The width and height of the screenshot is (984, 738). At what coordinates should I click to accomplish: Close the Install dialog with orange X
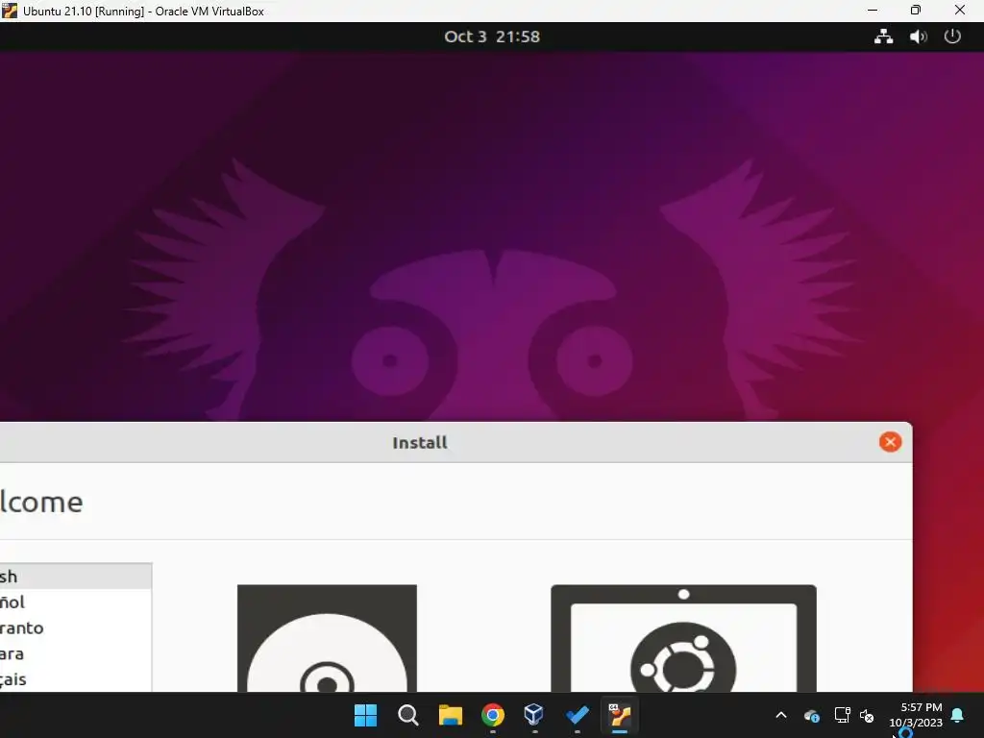tap(890, 442)
